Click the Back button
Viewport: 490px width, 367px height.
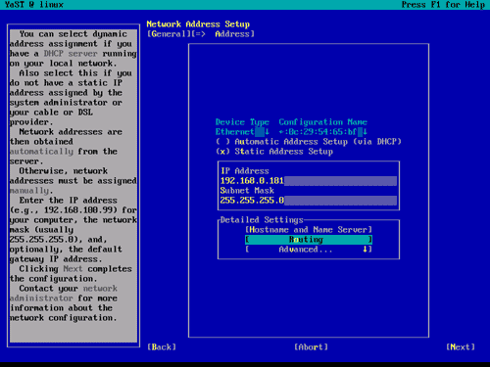point(162,347)
